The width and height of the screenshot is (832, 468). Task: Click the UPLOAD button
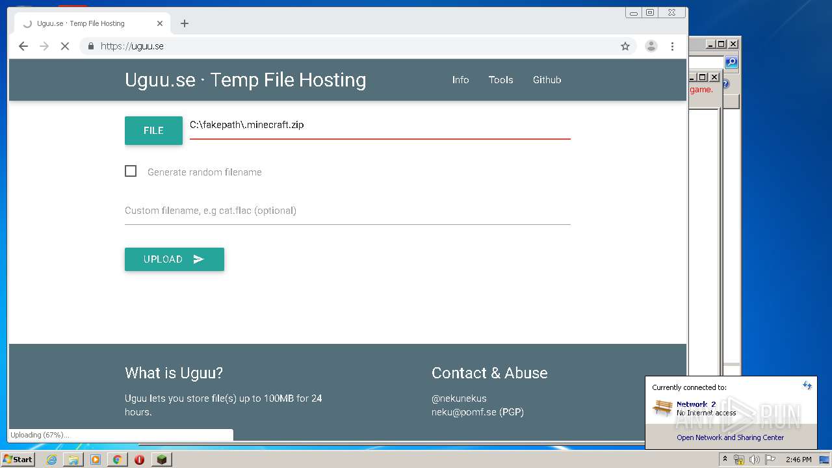(174, 259)
